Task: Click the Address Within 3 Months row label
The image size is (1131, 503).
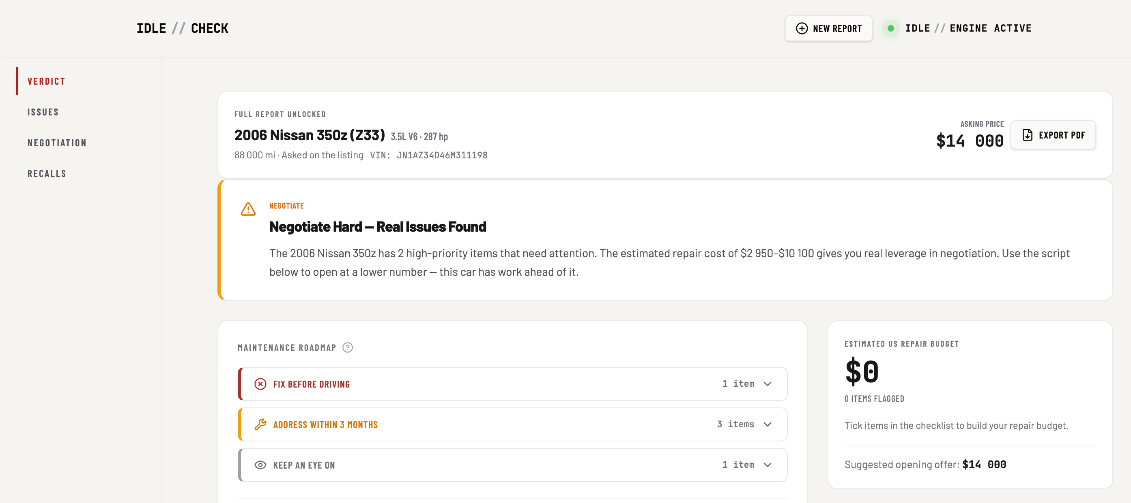Action: point(325,424)
